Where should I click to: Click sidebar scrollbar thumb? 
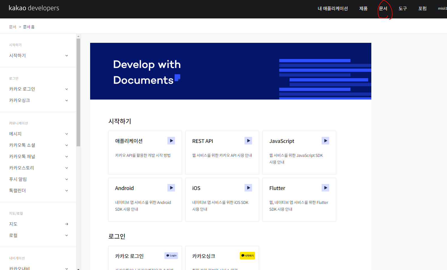[79, 92]
